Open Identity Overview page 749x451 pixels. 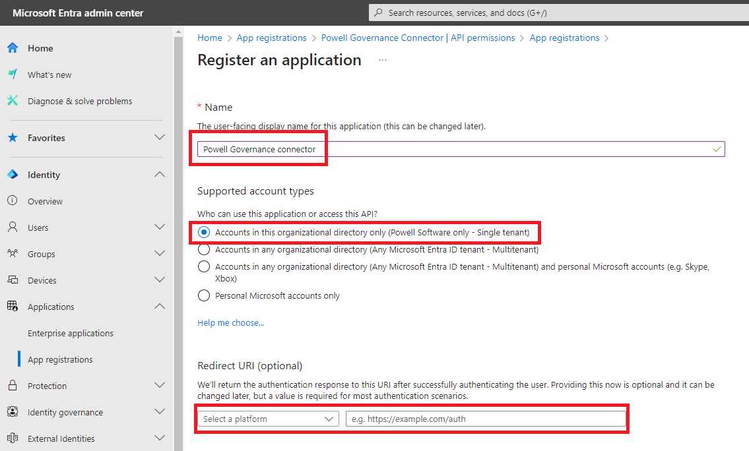click(x=45, y=201)
